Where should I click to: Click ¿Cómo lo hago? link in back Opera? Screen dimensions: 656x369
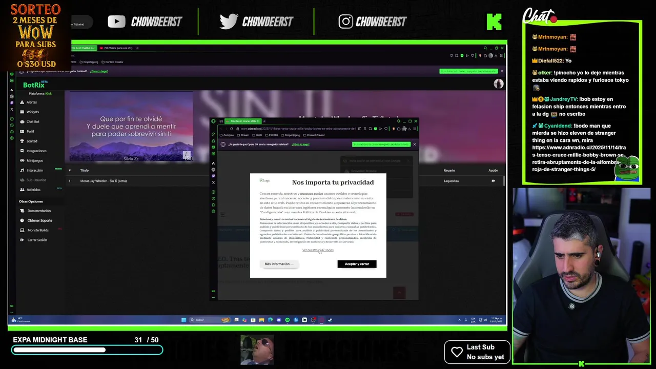[x=99, y=71]
